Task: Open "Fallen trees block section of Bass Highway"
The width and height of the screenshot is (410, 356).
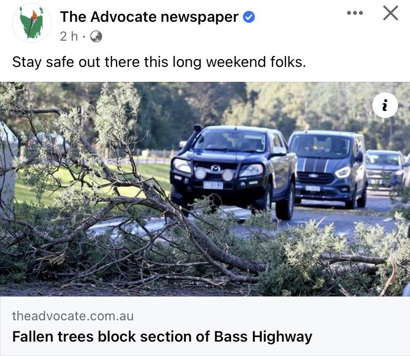Action: point(162,337)
